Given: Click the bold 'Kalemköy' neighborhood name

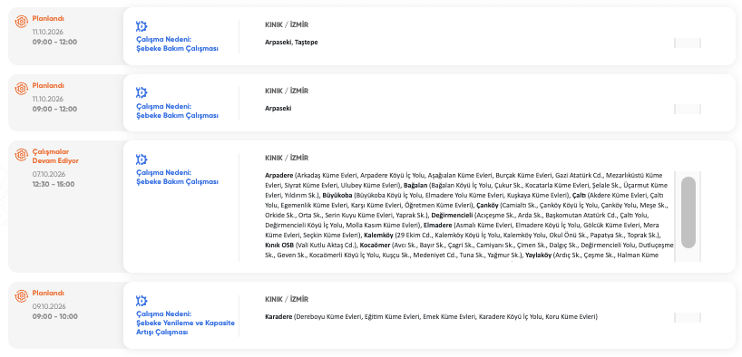Looking at the screenshot, I should pos(378,235).
